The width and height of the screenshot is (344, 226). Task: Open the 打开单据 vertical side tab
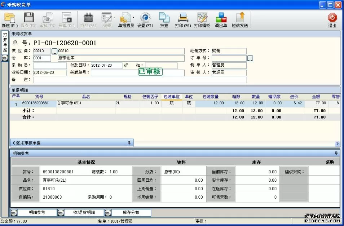[x=5, y=43]
